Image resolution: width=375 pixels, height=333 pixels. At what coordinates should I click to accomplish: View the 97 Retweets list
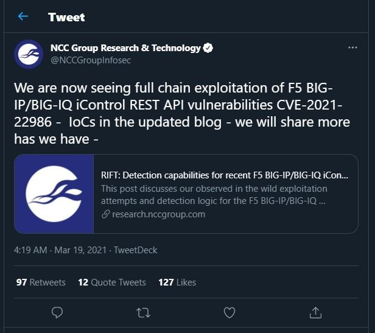(x=41, y=282)
